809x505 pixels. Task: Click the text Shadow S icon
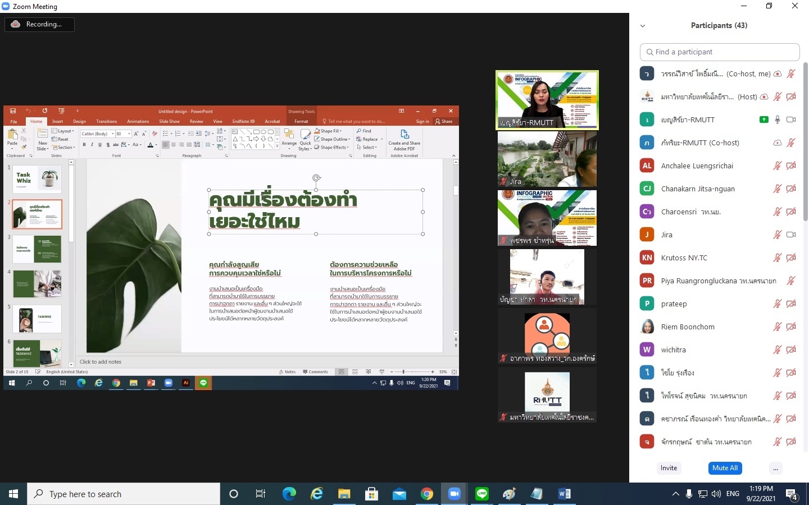pos(108,145)
